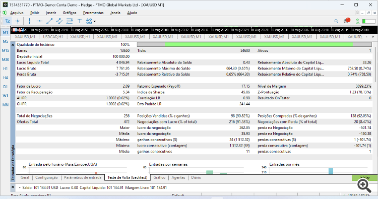Select the vertical line drawing tool
The height and width of the screenshot is (199, 378).
29,21
